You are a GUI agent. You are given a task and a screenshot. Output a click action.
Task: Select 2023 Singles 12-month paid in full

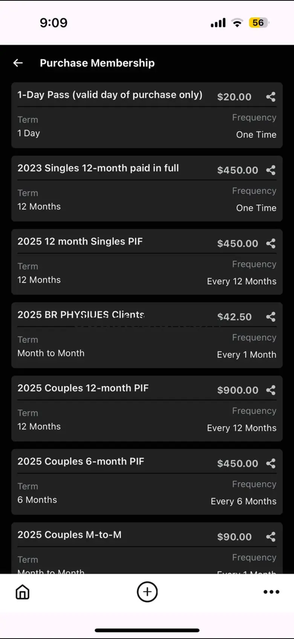[98, 168]
